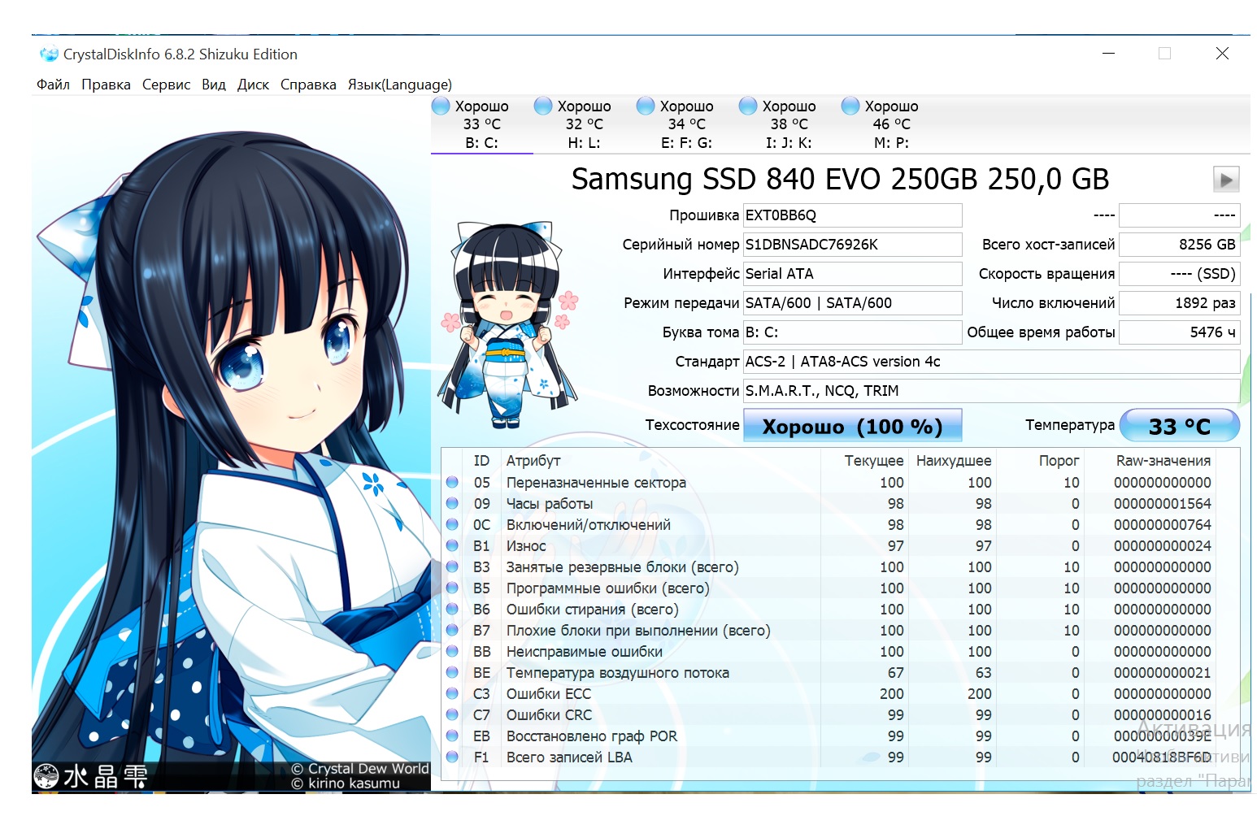The image size is (1257, 816).
Task: Open the Файл menu
Action: (53, 85)
